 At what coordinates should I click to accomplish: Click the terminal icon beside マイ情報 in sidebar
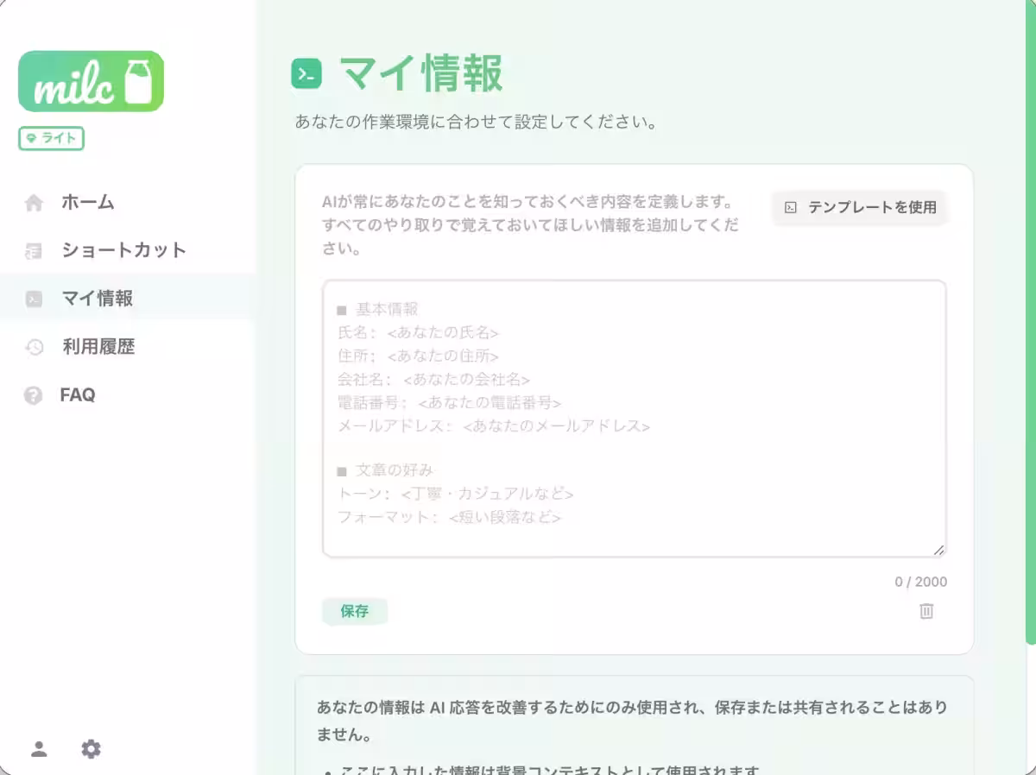[35, 299]
